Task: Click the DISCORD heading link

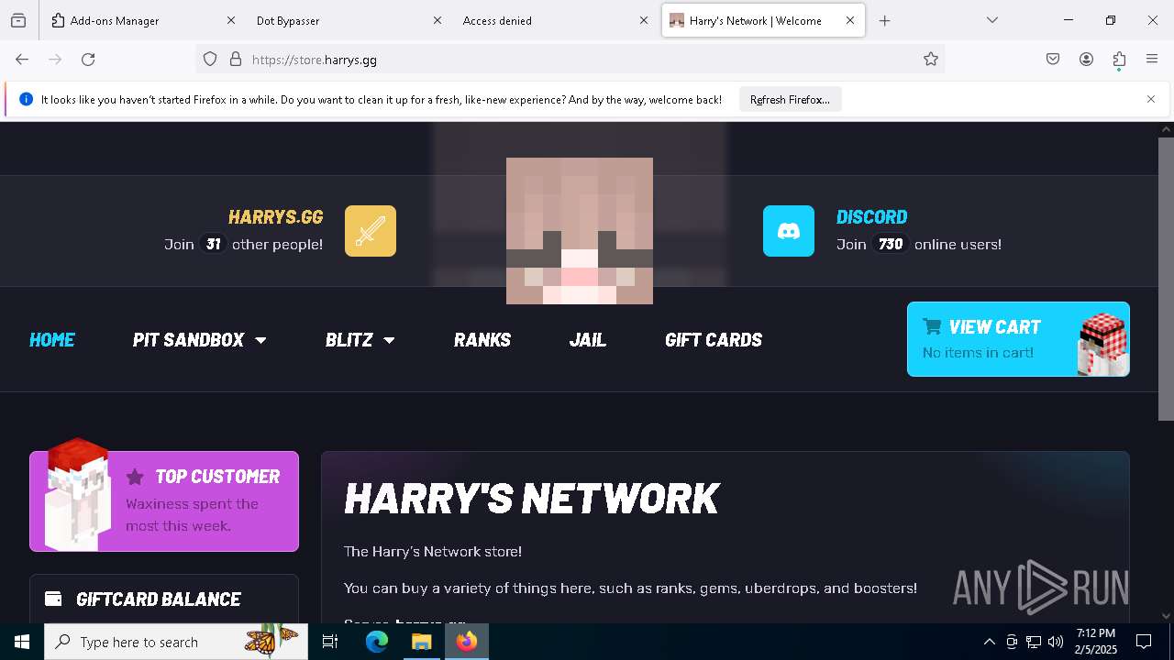Action: pos(871,217)
